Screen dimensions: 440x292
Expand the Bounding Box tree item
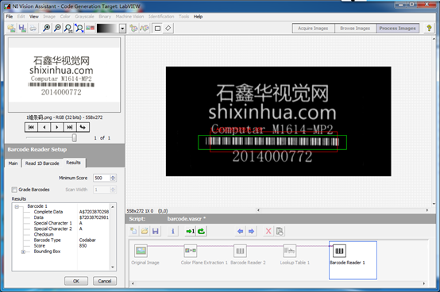(24, 252)
